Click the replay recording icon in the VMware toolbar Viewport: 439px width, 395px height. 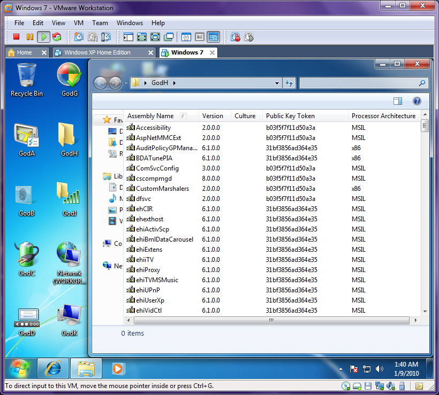pos(249,37)
